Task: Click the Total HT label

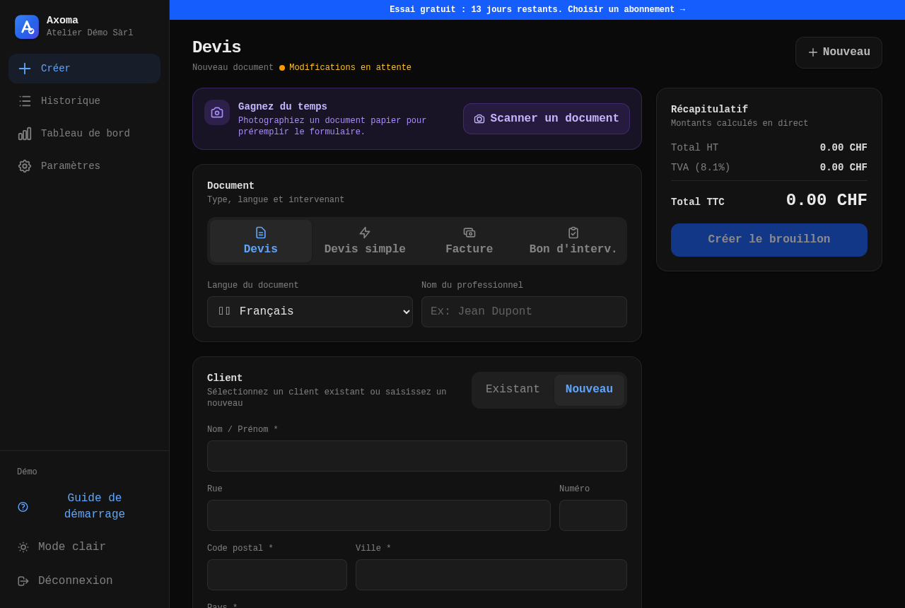Action: pyautogui.click(x=694, y=148)
